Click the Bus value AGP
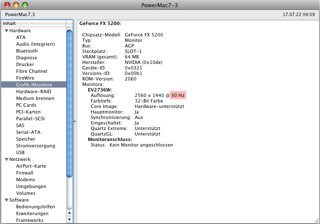 (129, 46)
